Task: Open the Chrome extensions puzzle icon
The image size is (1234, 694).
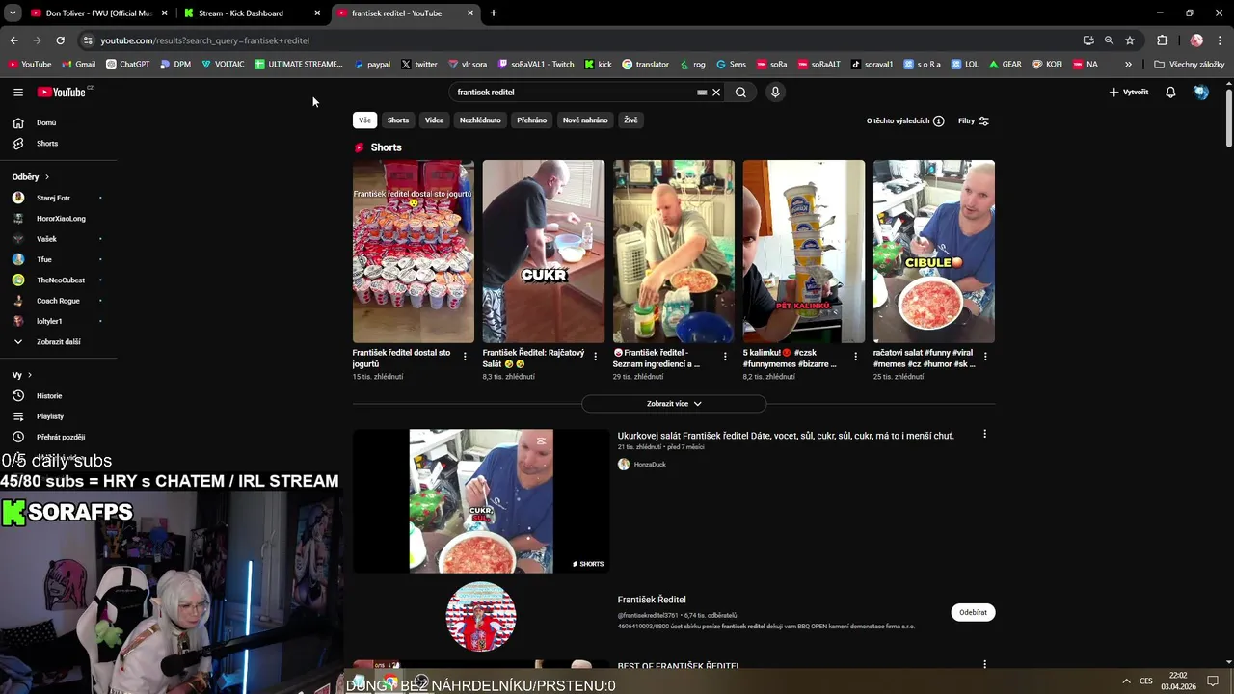Action: click(1162, 40)
